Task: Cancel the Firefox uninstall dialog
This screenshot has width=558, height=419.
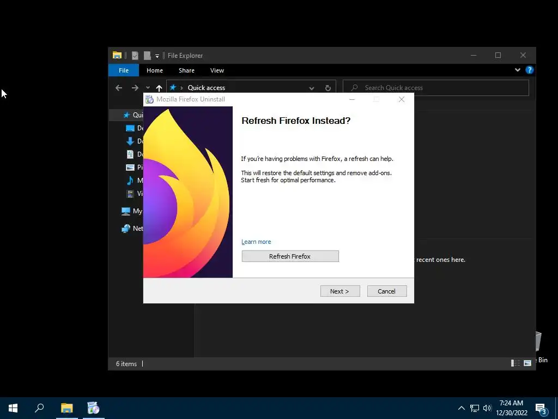Action: (x=387, y=291)
